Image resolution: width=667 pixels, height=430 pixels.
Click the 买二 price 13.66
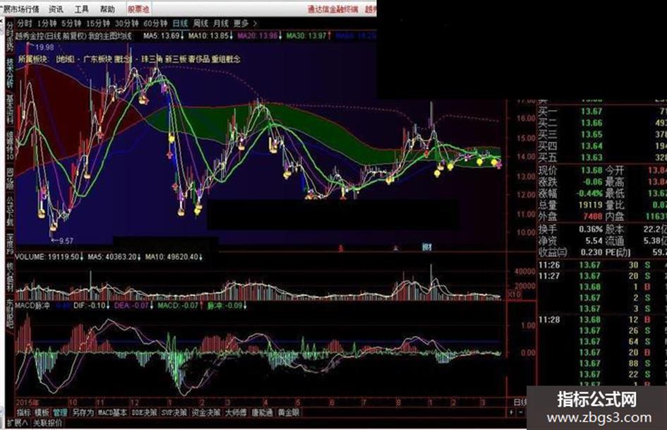[x=591, y=123]
